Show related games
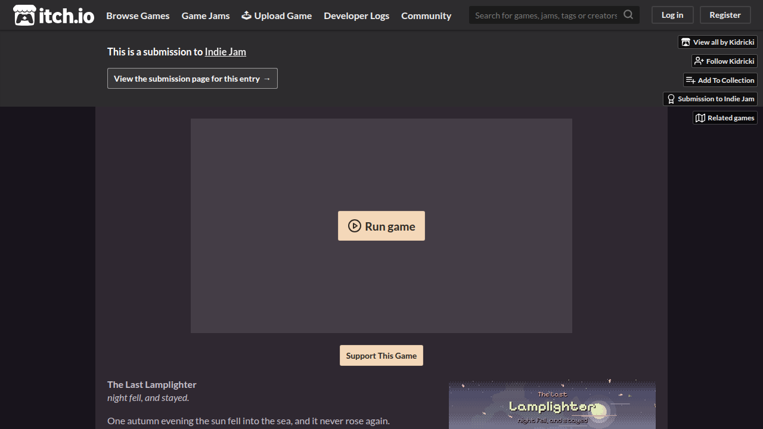Viewport: 763px width, 429px height. (725, 118)
